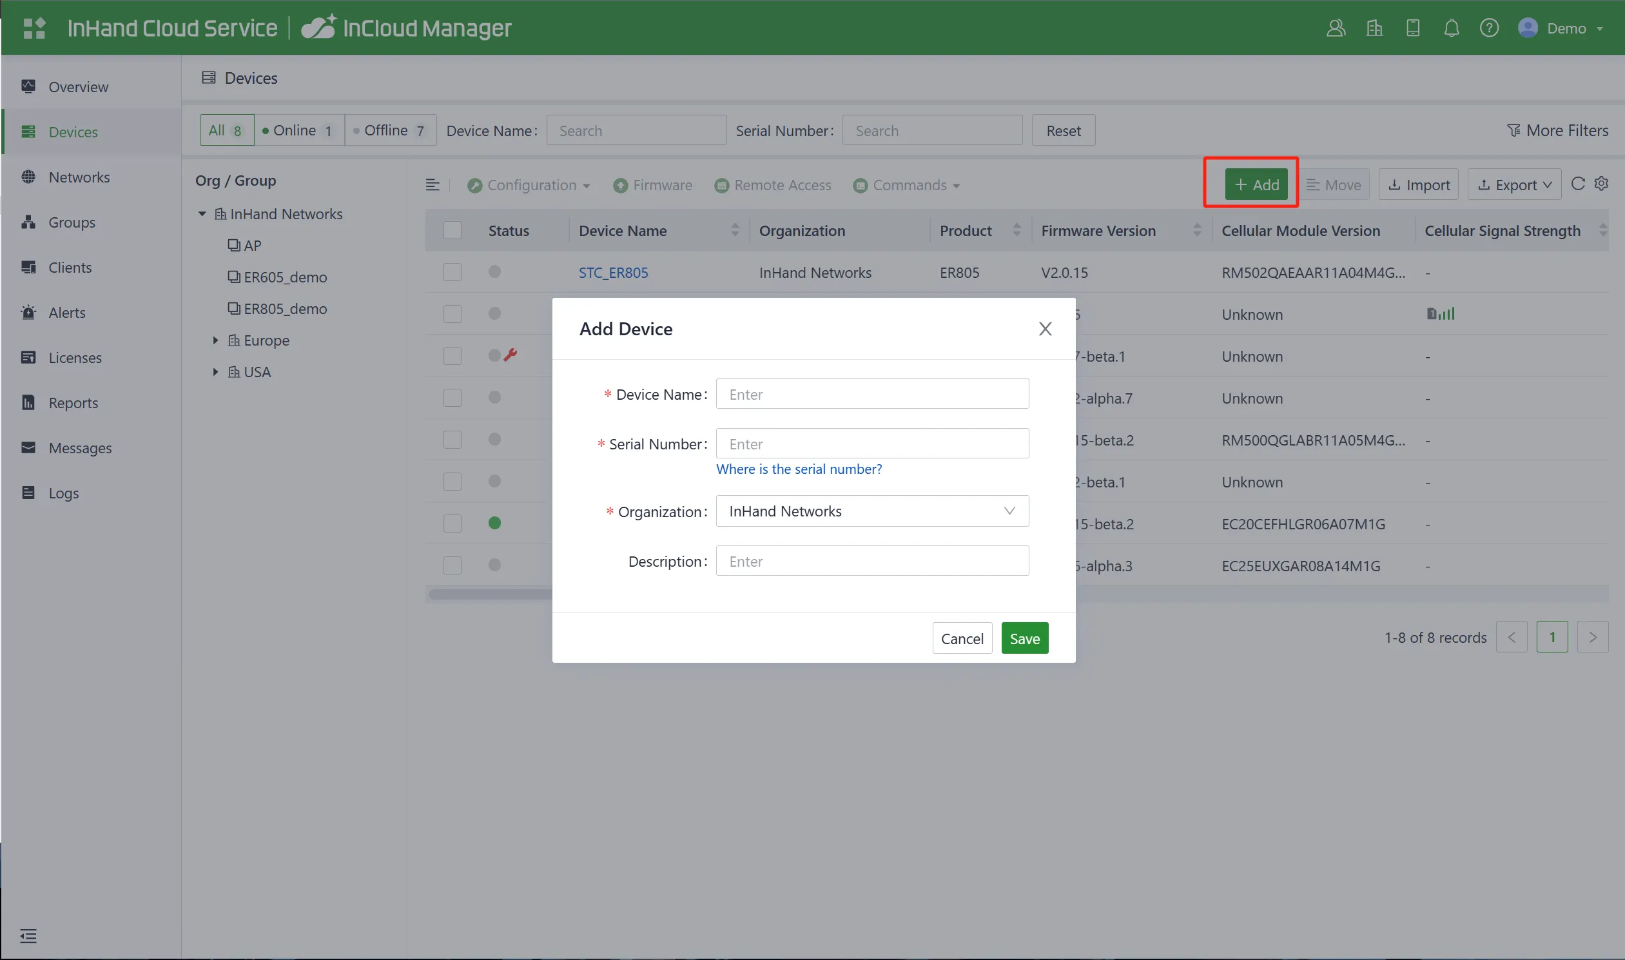Click the Cancel button
This screenshot has height=960, width=1625.
click(x=962, y=638)
